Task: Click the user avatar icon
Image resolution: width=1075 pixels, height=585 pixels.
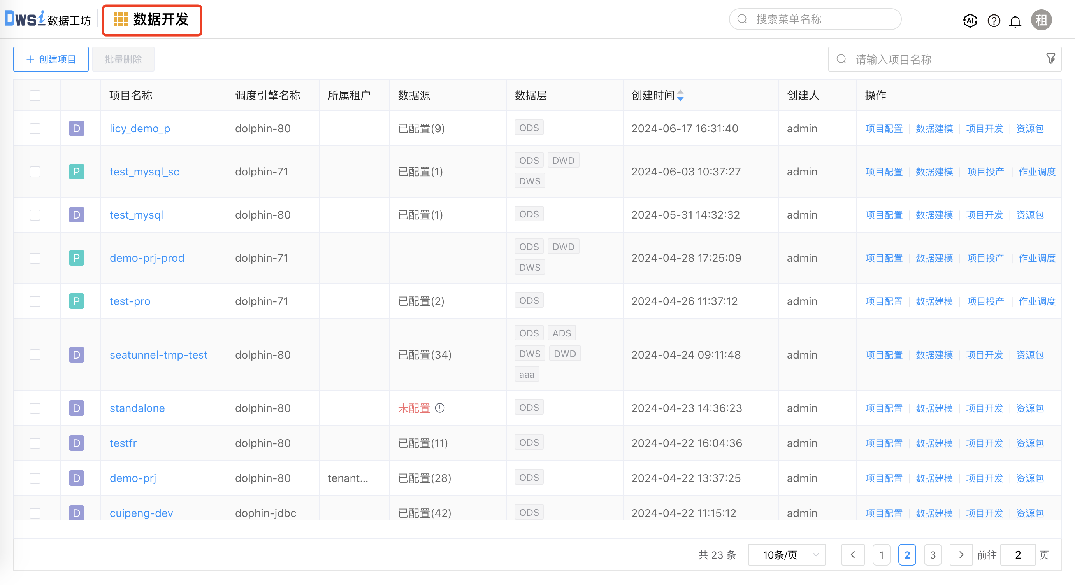Action: tap(1041, 20)
